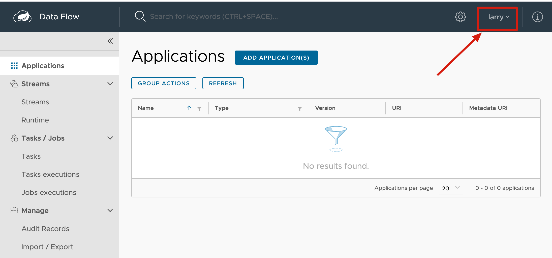This screenshot has height=258, width=552.
Task: Click the info circle icon
Action: tap(537, 17)
